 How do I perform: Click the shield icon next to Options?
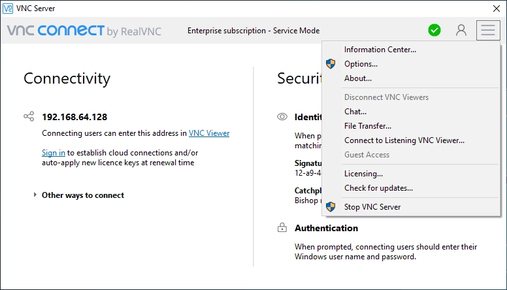tap(331, 64)
